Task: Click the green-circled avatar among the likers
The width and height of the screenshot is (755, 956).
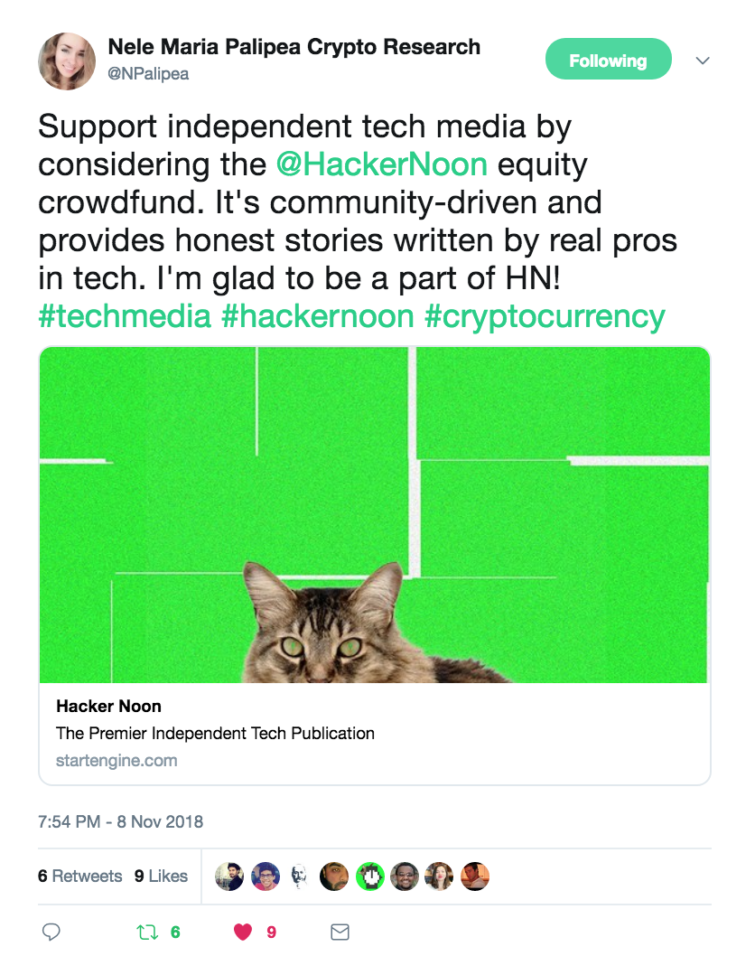Action: (370, 876)
